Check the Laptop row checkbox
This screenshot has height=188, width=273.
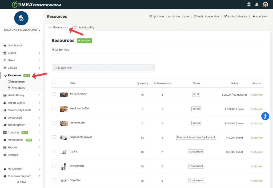click(54, 151)
